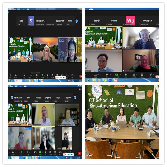
Task: Open Internet Explorer from top-right taskbar
Action: click(89, 80)
